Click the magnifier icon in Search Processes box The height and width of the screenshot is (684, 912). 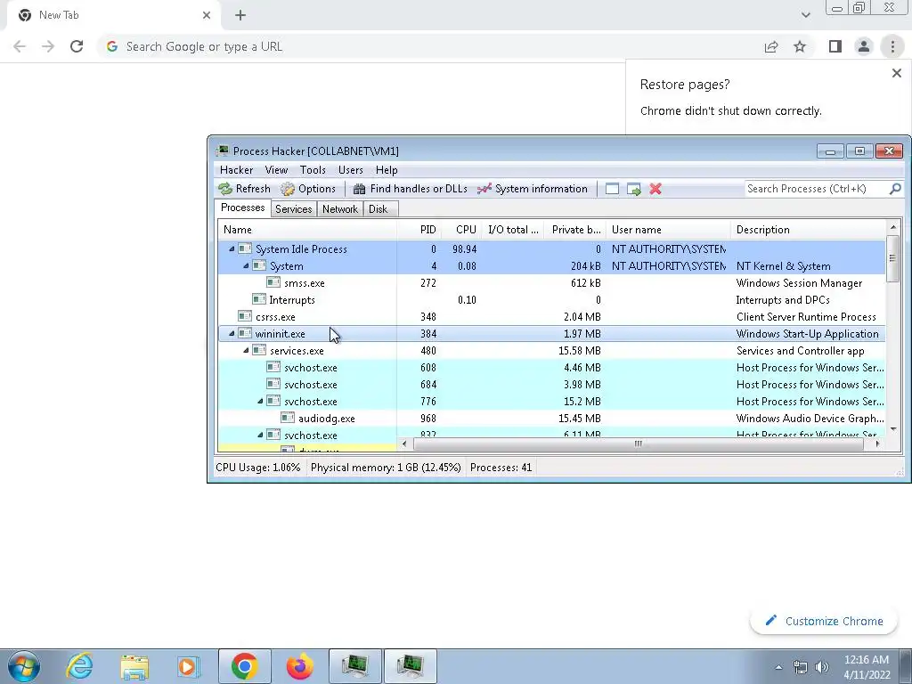(x=895, y=189)
